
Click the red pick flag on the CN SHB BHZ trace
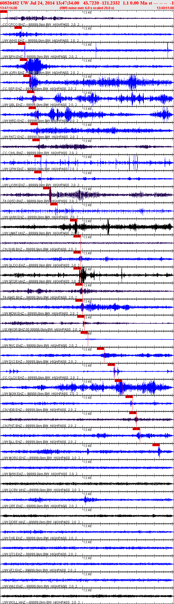[77, 236]
